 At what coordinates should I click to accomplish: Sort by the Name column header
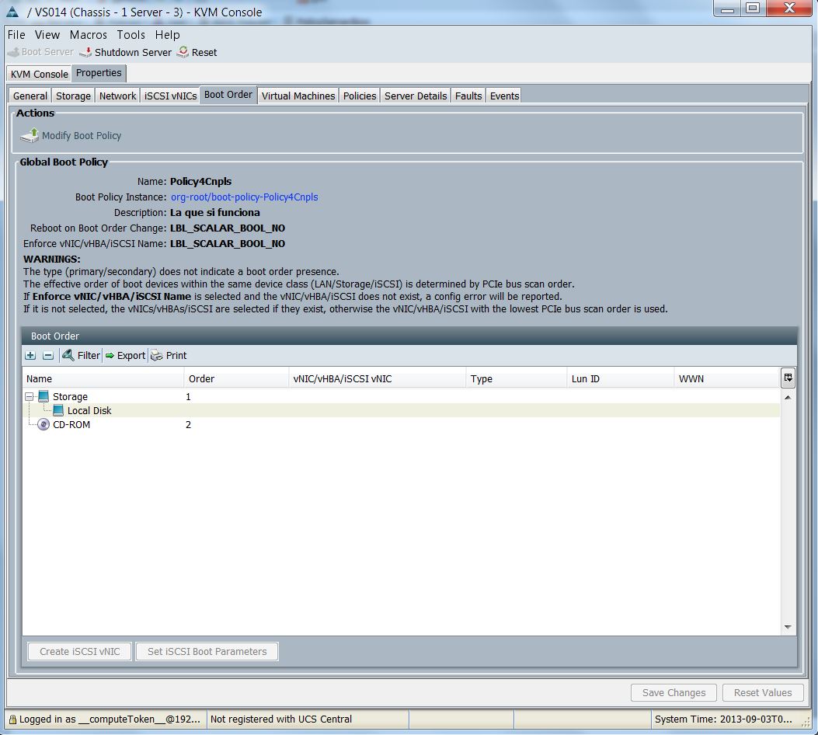coord(103,378)
